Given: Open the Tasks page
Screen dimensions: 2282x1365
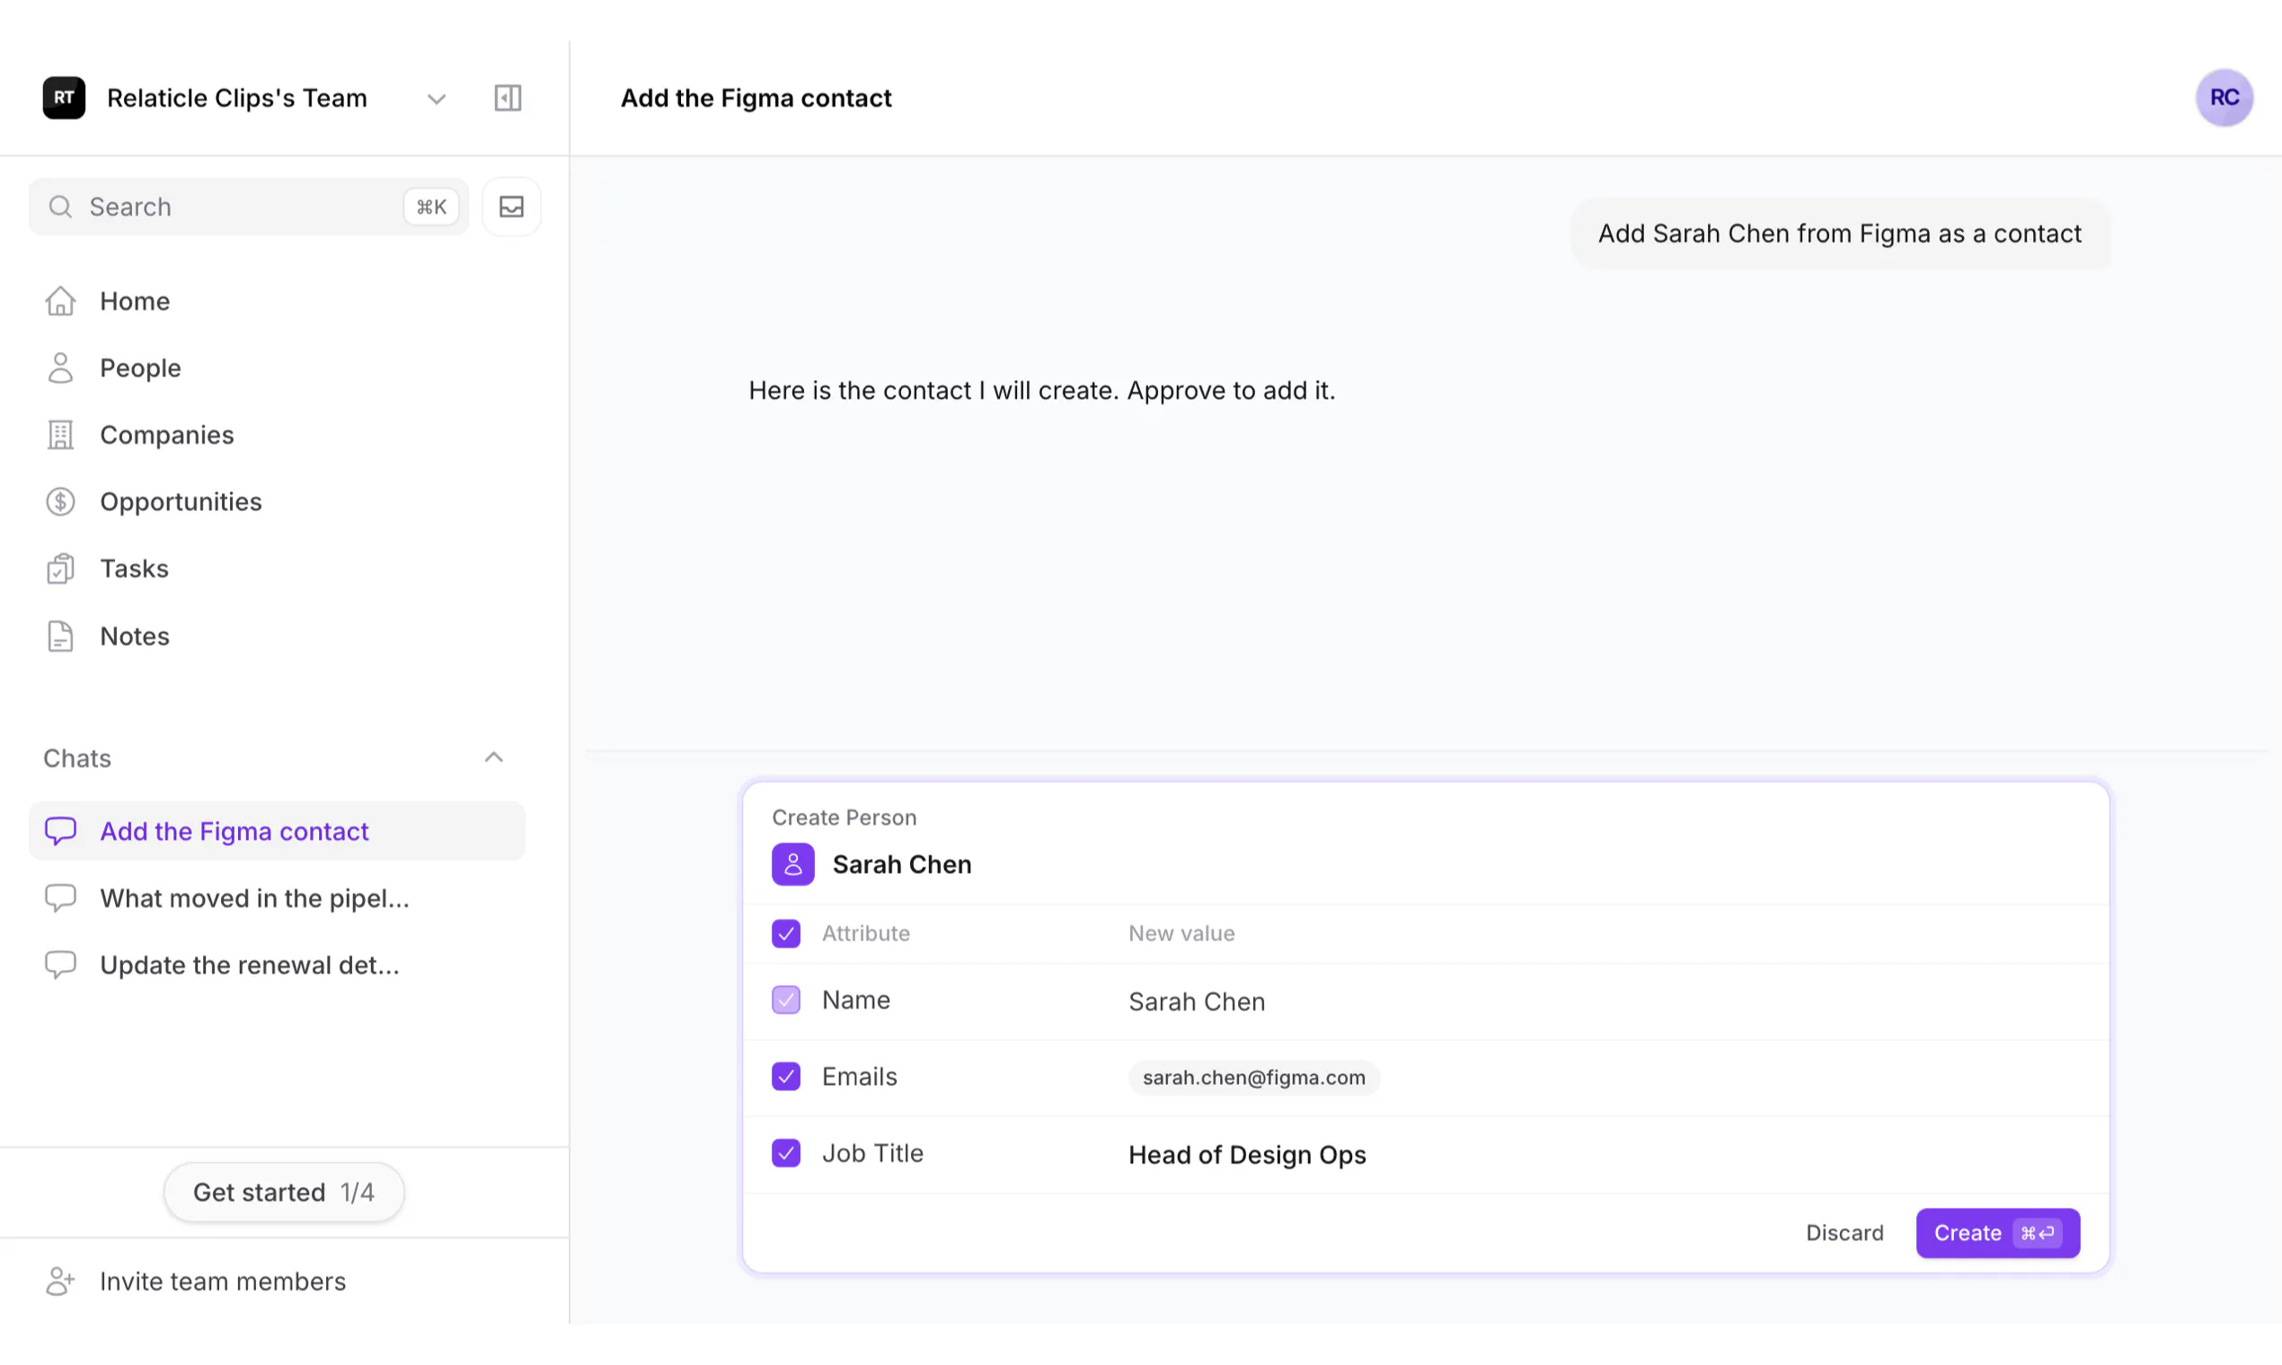Looking at the screenshot, I should click(x=277, y=568).
